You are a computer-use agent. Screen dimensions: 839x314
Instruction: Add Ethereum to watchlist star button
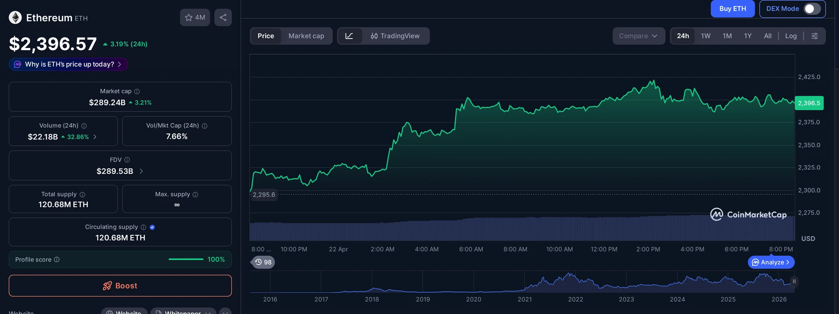(x=195, y=17)
